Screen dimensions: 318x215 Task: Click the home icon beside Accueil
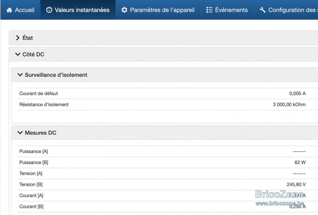point(9,10)
